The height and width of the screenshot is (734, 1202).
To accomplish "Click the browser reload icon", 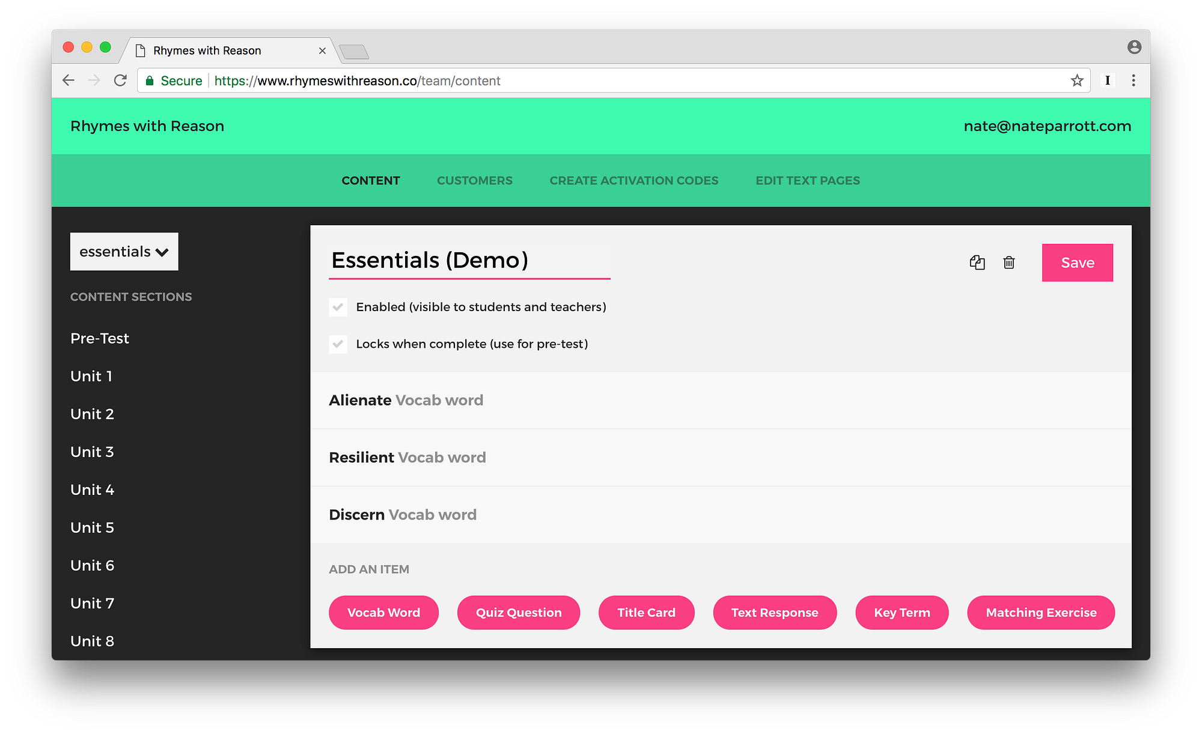I will 120,80.
